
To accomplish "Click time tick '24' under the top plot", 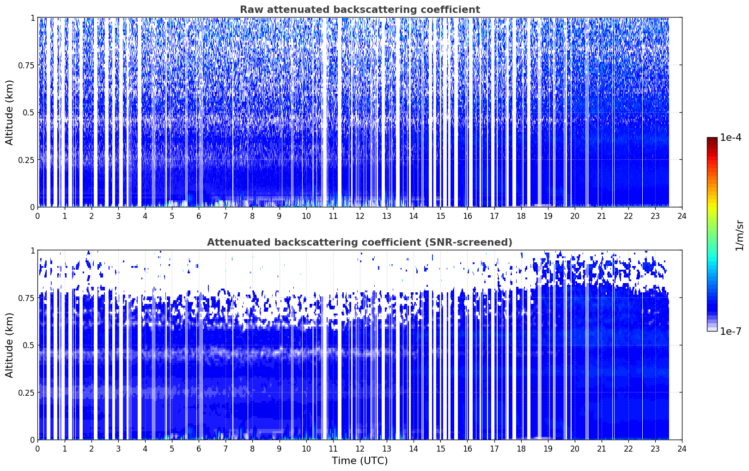I will click(x=682, y=216).
